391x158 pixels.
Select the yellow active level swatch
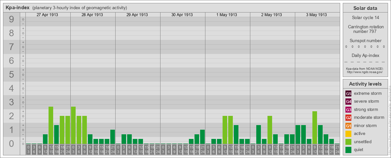348,134
